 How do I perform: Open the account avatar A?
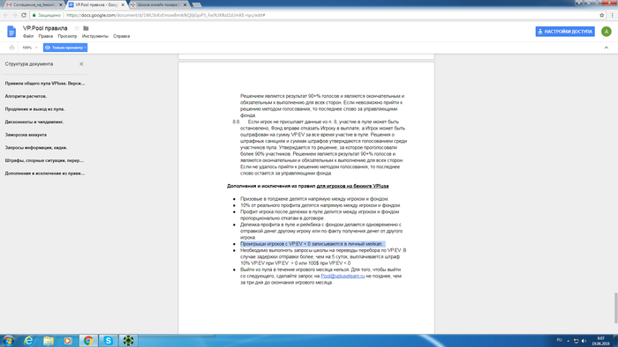click(x=607, y=32)
